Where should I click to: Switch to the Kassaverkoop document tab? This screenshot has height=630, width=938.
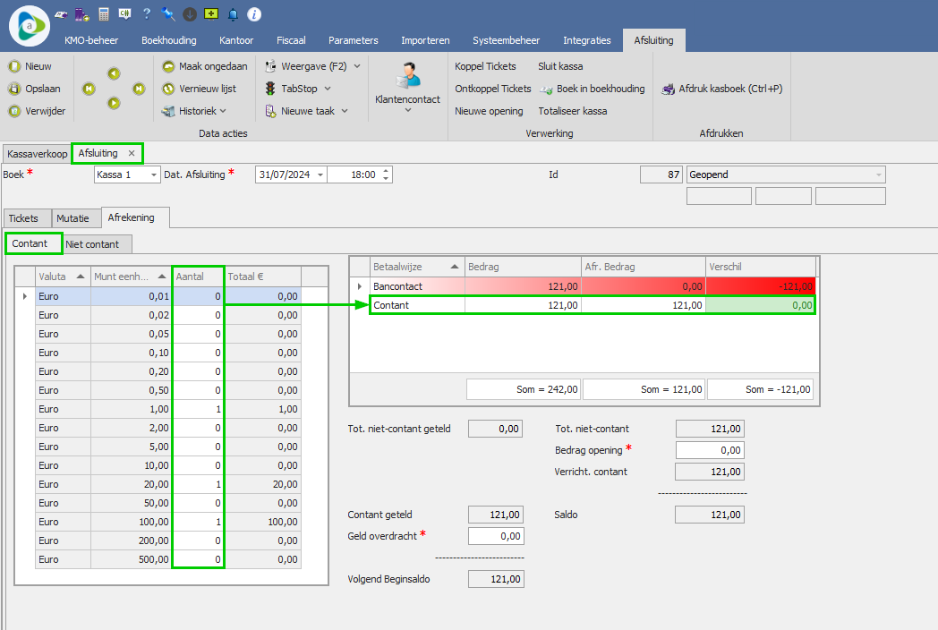click(x=37, y=154)
